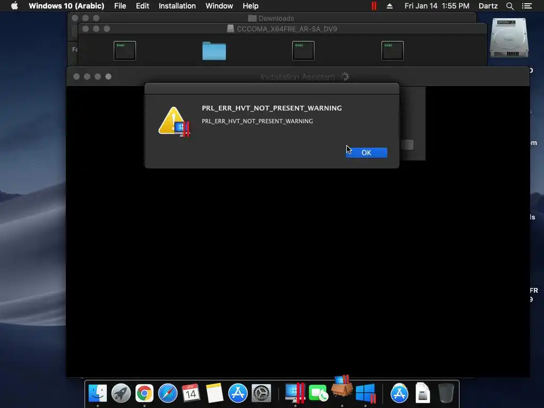This screenshot has height=408, width=544.
Task: Select the exec file right of folder
Action: click(x=303, y=50)
